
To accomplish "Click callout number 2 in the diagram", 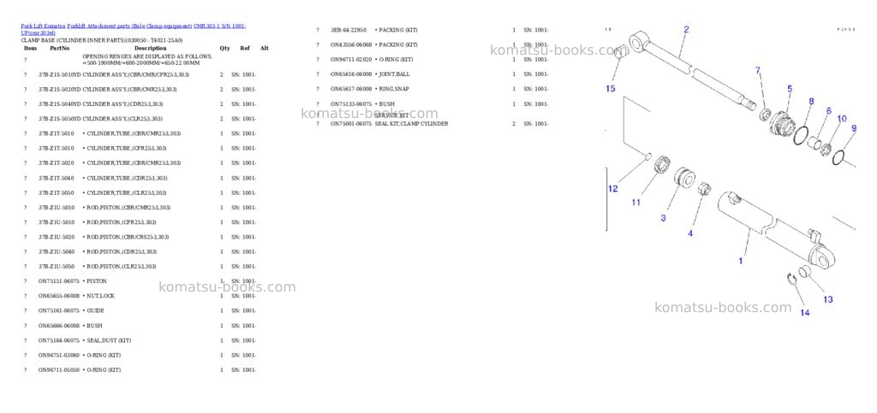I will 687,30.
